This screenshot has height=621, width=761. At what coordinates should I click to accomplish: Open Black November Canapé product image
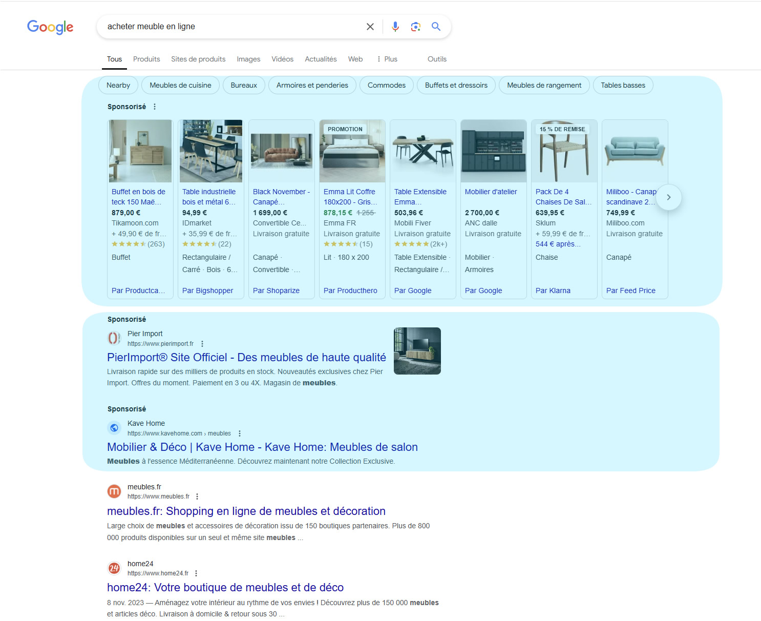(x=282, y=151)
